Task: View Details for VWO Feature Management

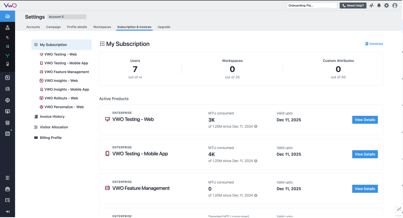Action: (x=365, y=189)
